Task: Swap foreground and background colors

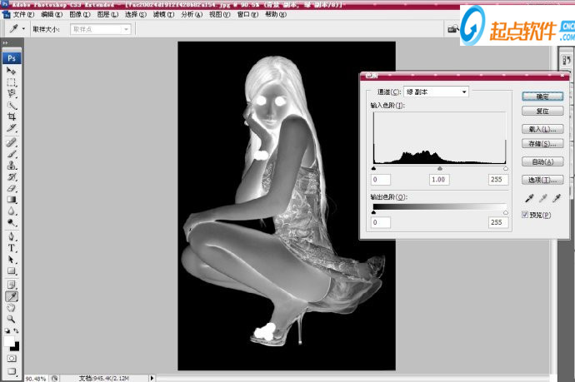Action: click(x=16, y=330)
